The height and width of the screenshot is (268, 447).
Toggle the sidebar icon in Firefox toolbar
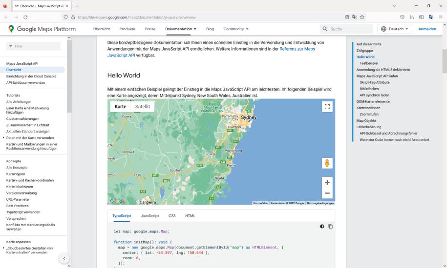coord(421,17)
